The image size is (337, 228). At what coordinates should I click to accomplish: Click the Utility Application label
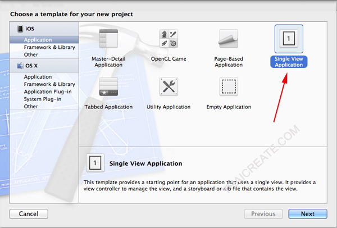(168, 107)
